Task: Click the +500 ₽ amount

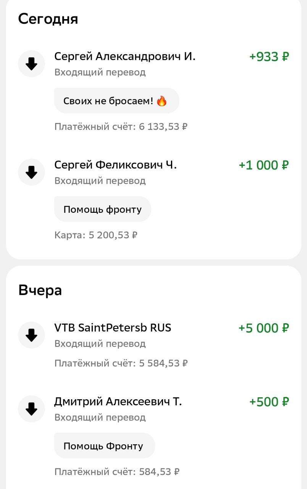Action: pos(269,402)
